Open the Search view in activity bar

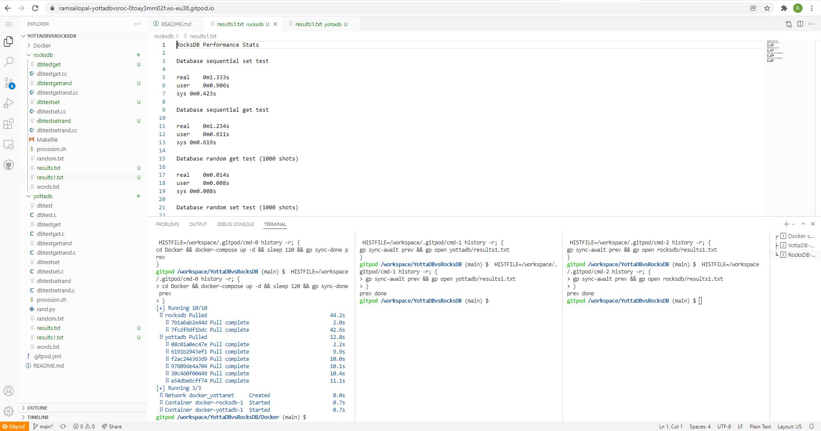click(x=9, y=62)
